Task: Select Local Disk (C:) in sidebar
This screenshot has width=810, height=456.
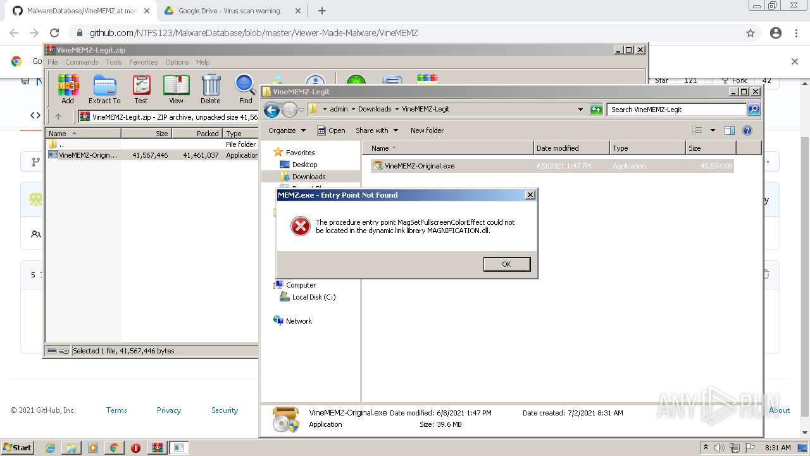Action: 314,297
